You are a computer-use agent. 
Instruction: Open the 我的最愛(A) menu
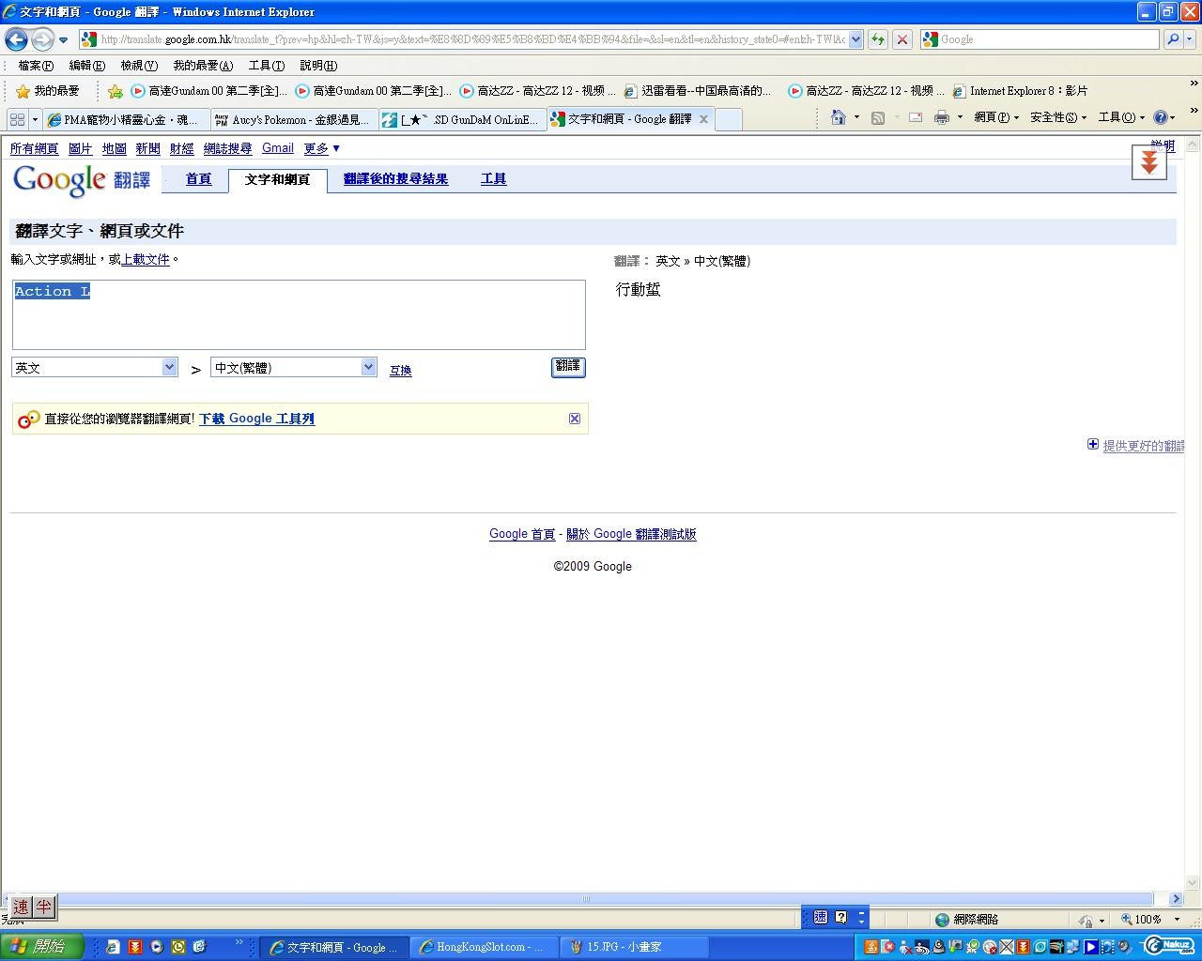(x=203, y=66)
